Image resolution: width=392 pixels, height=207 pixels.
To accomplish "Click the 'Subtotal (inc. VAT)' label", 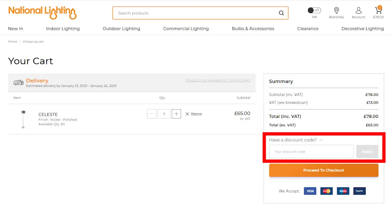I will (x=286, y=95).
